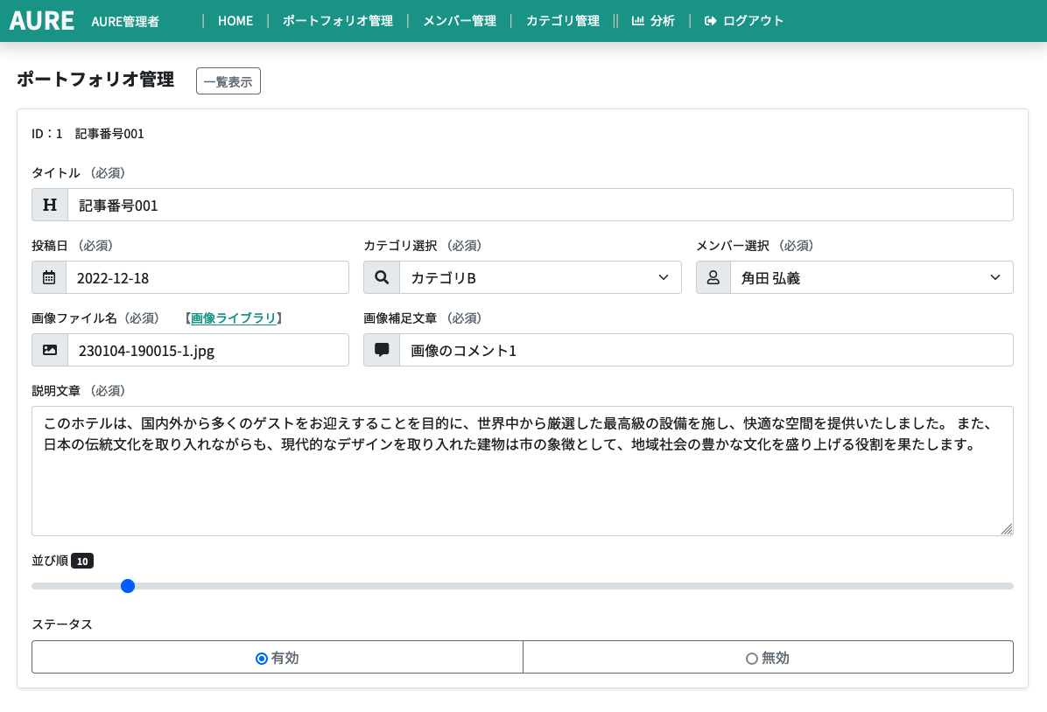Click into the 説明文章 description textarea
This screenshot has width=1047, height=712.
522,490
